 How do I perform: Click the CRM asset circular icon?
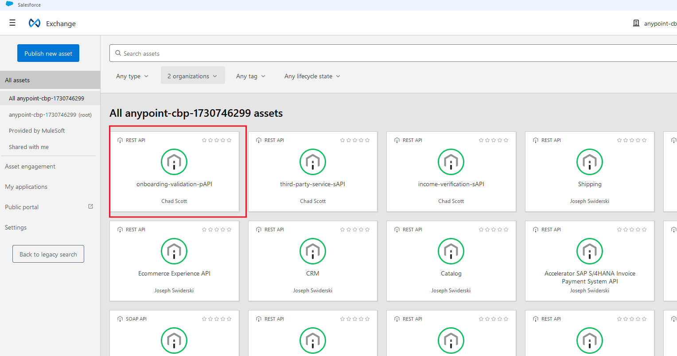tap(312, 251)
